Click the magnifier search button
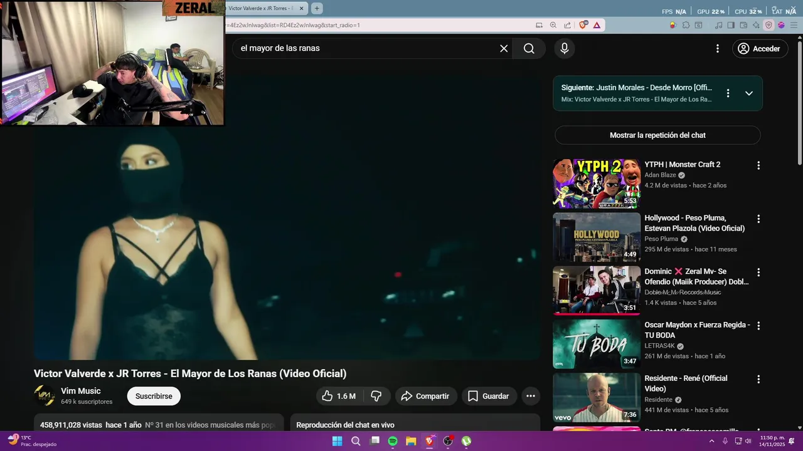Viewport: 803px width, 451px height. click(x=529, y=48)
